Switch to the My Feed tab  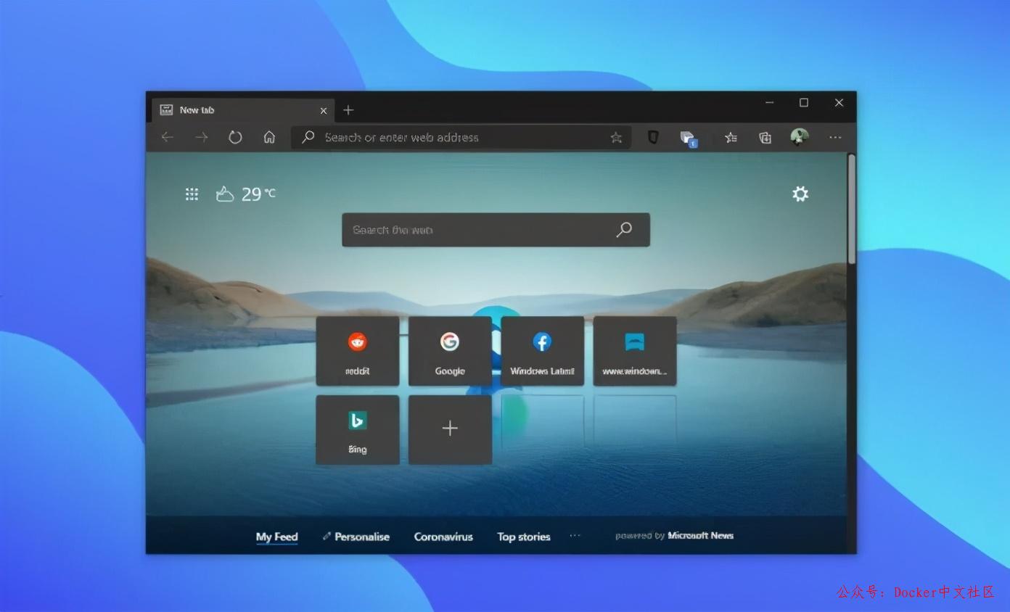pos(276,537)
